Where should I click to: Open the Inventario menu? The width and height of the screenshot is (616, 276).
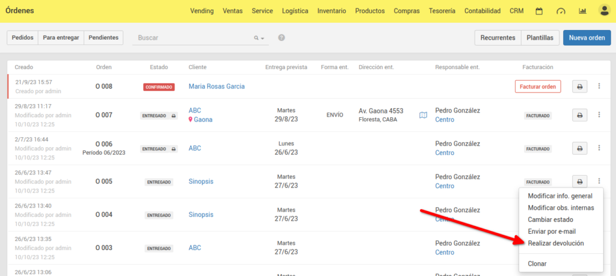(331, 11)
